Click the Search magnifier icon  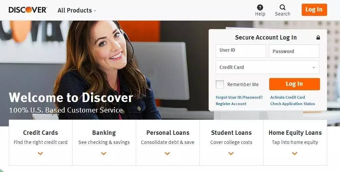pyautogui.click(x=282, y=7)
